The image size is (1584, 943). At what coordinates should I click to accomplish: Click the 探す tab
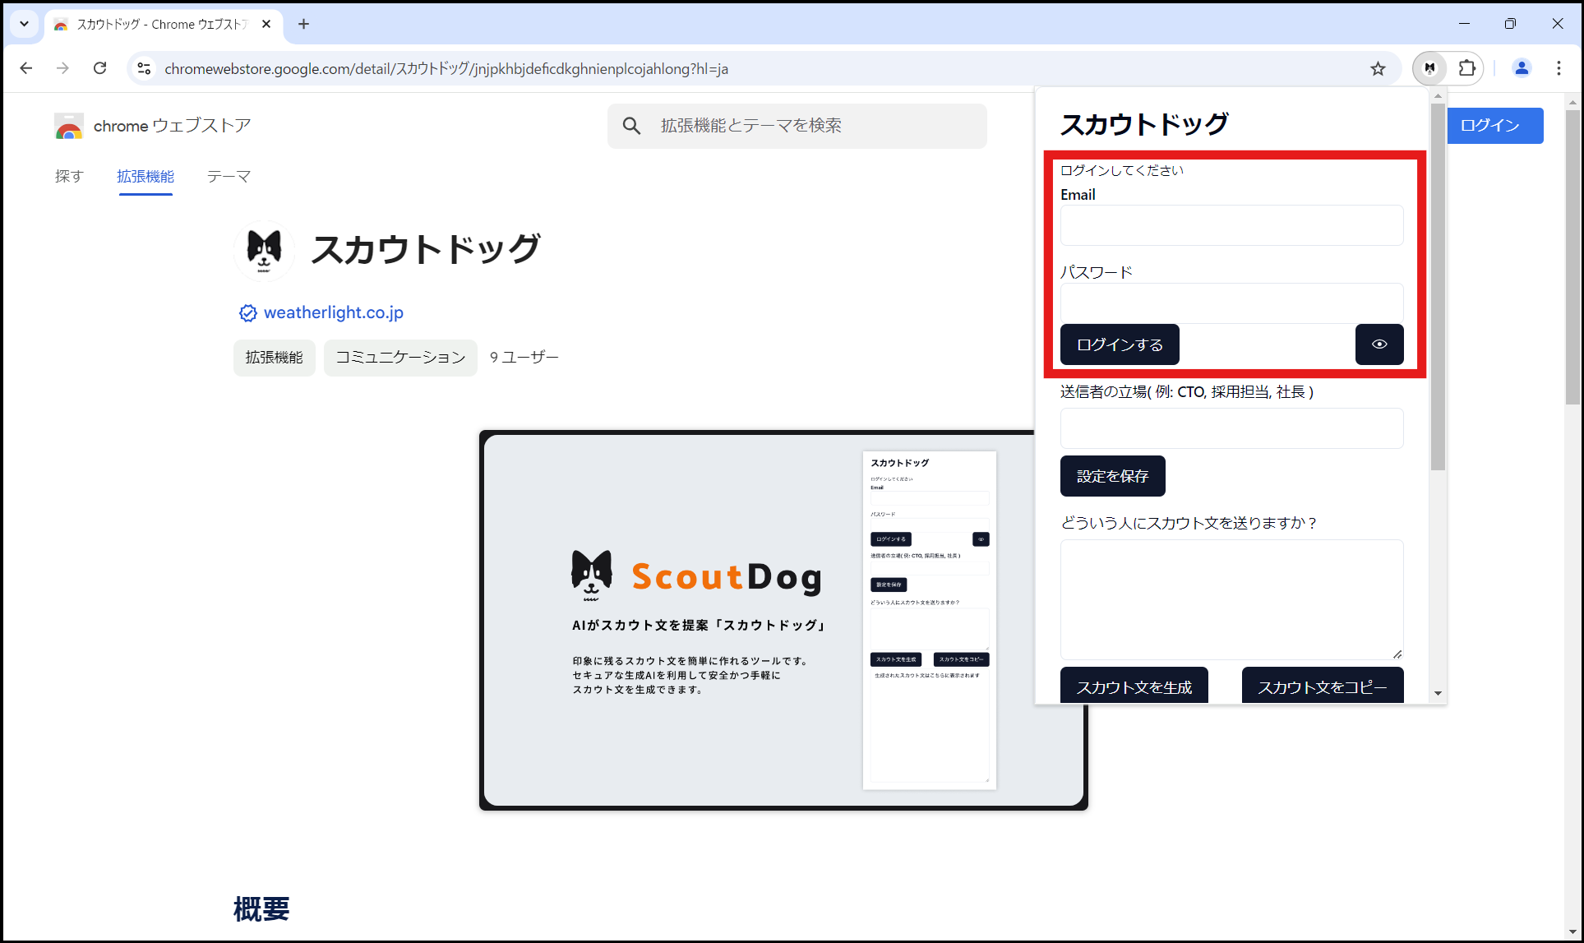pos(69,176)
